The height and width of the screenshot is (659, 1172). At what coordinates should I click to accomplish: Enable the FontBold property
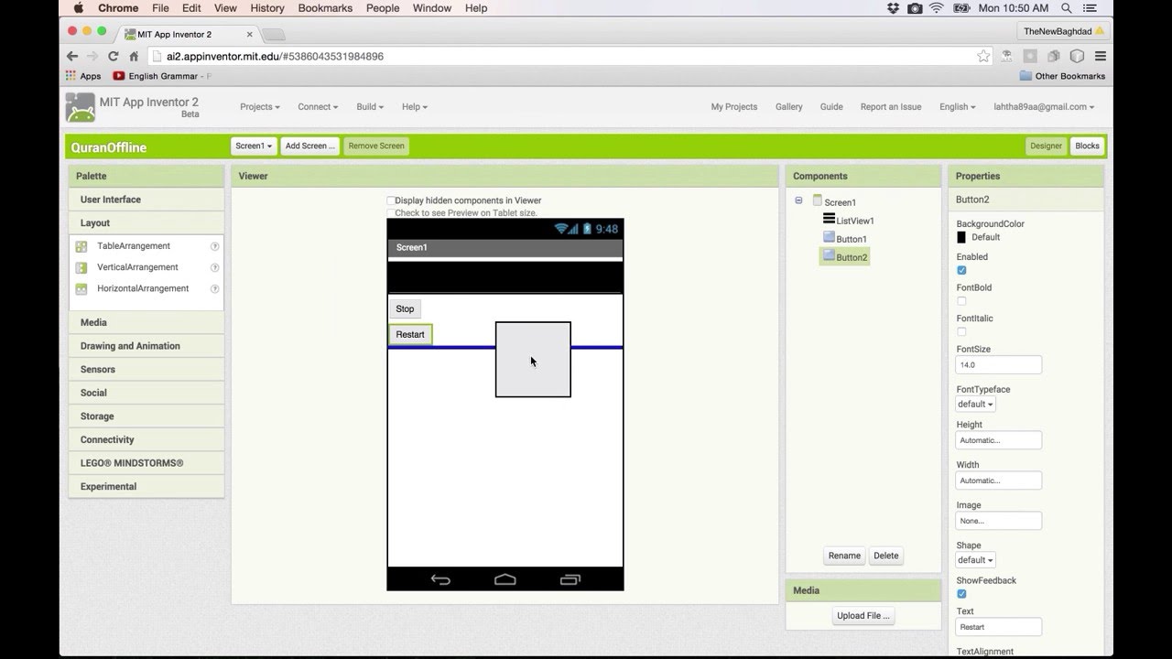[961, 301]
